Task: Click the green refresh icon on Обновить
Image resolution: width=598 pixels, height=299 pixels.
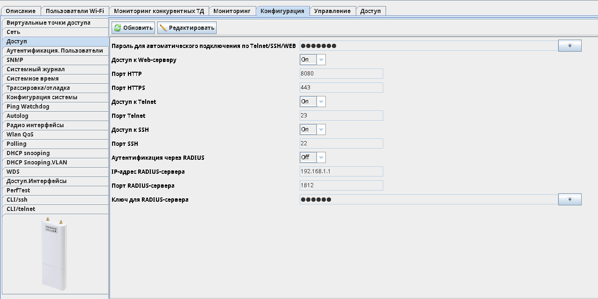Action: click(118, 28)
